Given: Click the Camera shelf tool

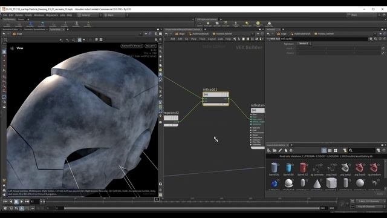Looking at the screenshot, I should coord(200,24).
